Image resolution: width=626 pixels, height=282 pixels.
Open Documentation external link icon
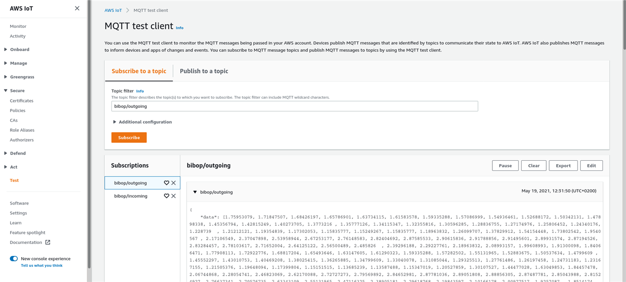coord(48,243)
